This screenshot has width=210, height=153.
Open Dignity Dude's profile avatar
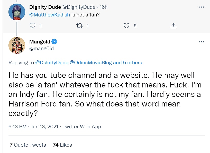pyautogui.click(x=17, y=12)
